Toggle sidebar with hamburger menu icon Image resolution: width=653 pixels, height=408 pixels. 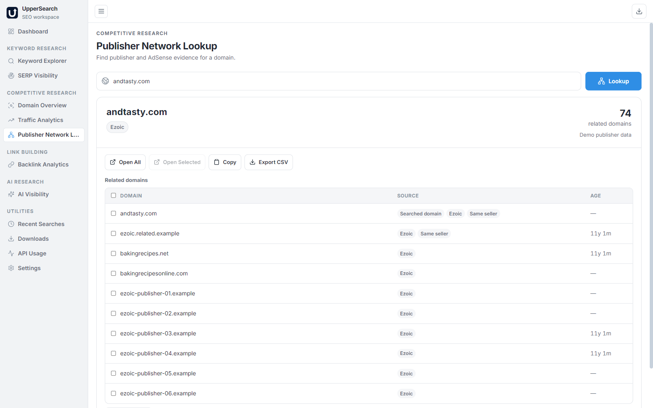(x=101, y=11)
